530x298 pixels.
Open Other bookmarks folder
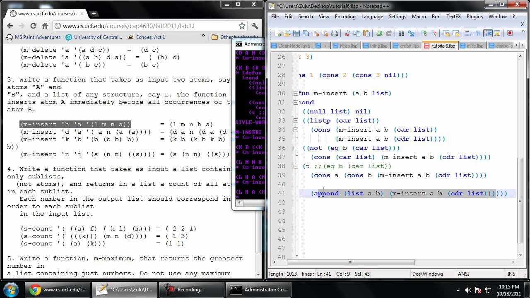coord(235,37)
